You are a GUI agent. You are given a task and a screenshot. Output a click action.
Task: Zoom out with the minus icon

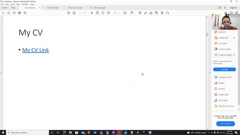click(x=103, y=13)
